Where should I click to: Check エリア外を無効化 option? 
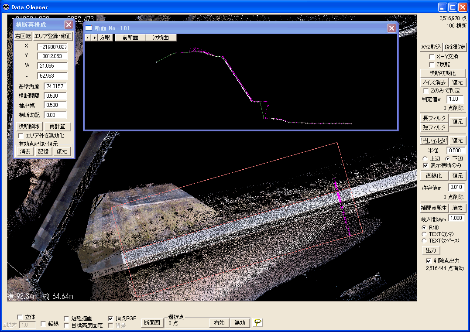pyautogui.click(x=21, y=136)
